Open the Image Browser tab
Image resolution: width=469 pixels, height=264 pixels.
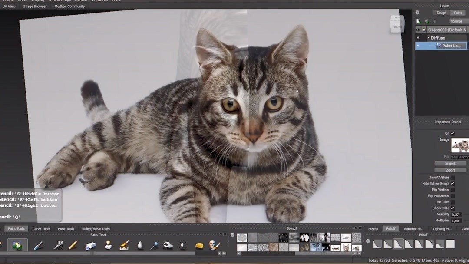[x=34, y=6]
